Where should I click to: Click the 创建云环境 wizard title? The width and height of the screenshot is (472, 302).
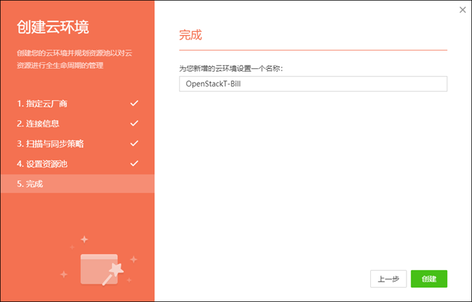click(x=53, y=28)
